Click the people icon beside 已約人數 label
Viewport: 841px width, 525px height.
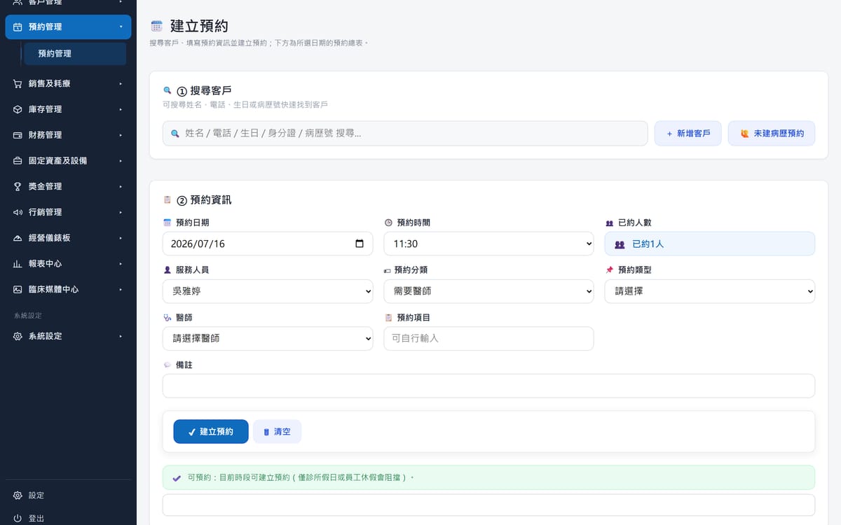tap(609, 223)
